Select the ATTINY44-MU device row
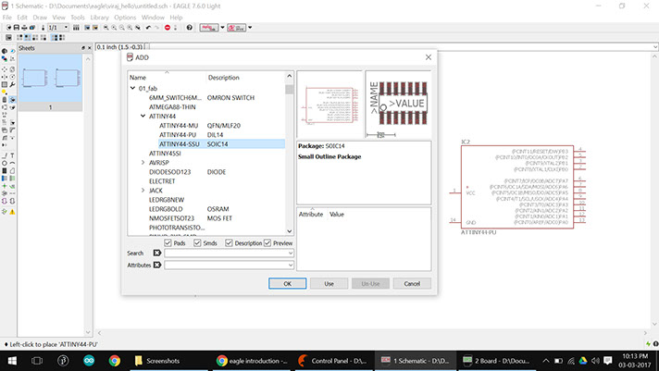The width and height of the screenshot is (659, 371). click(x=221, y=125)
